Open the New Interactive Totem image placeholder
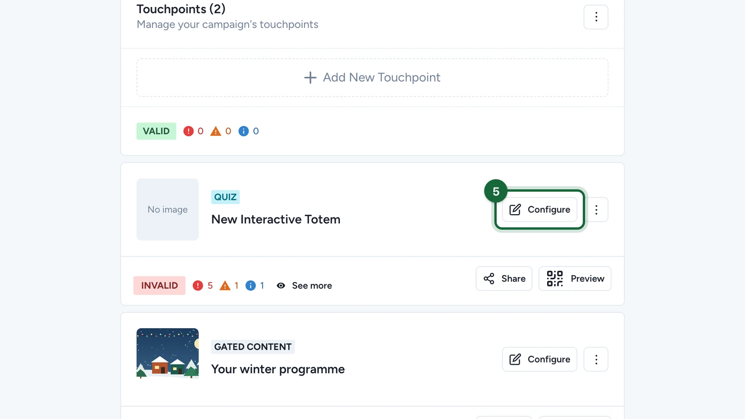 168,209
